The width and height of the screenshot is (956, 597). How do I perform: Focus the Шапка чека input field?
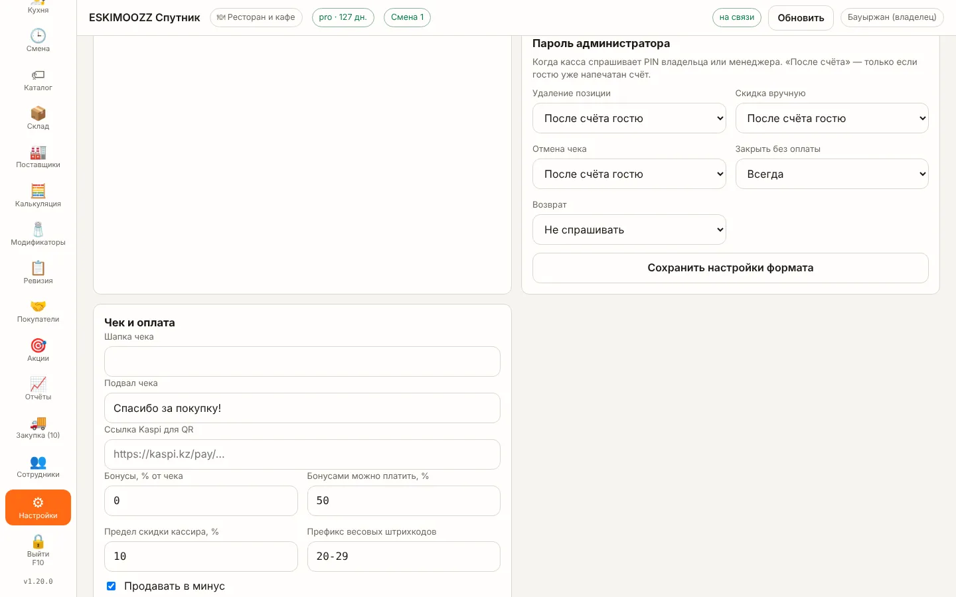point(302,362)
